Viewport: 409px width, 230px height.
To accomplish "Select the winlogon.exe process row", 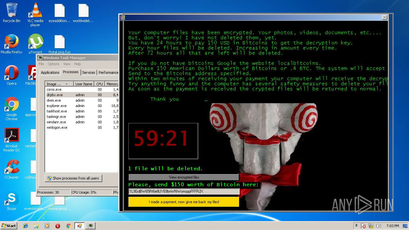I will pyautogui.click(x=82, y=127).
